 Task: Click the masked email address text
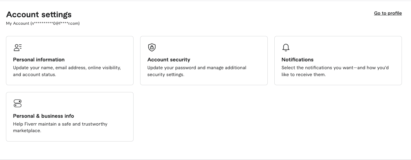click(x=55, y=23)
